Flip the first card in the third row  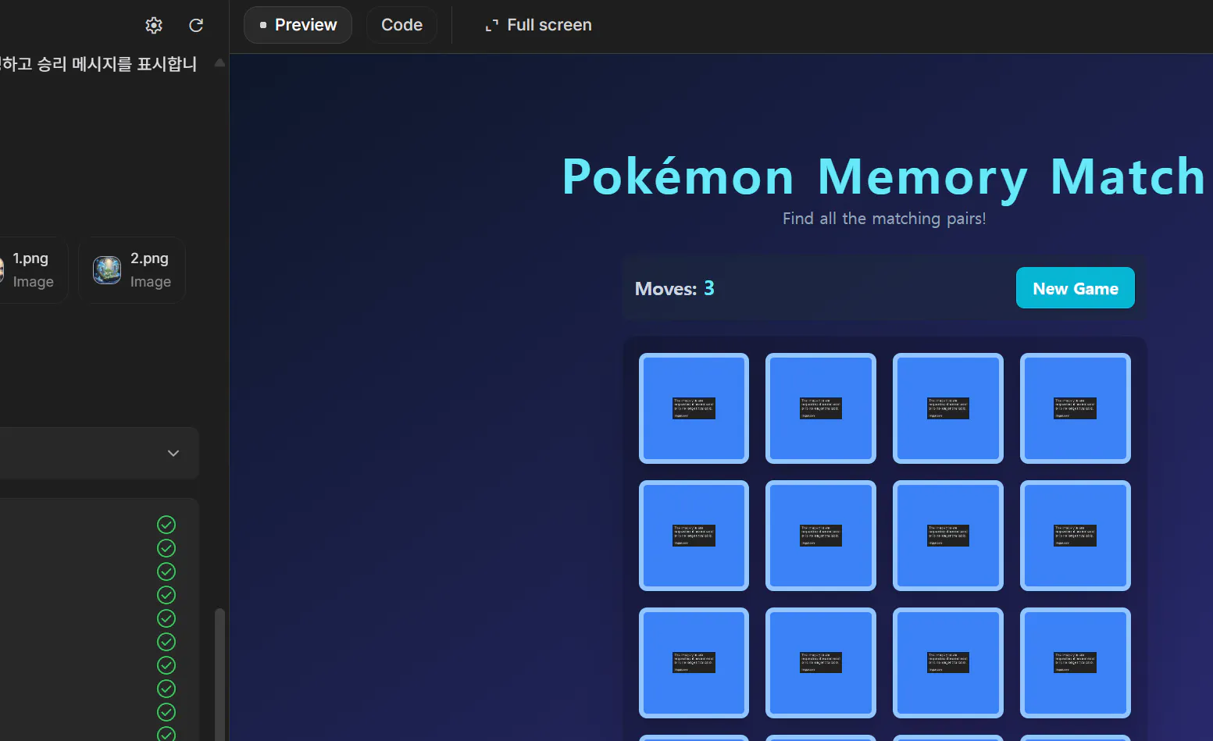point(694,663)
